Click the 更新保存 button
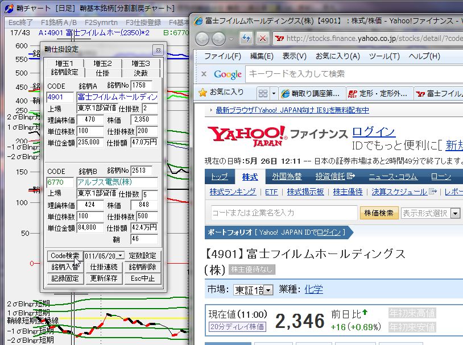The image size is (463, 345). [104, 279]
